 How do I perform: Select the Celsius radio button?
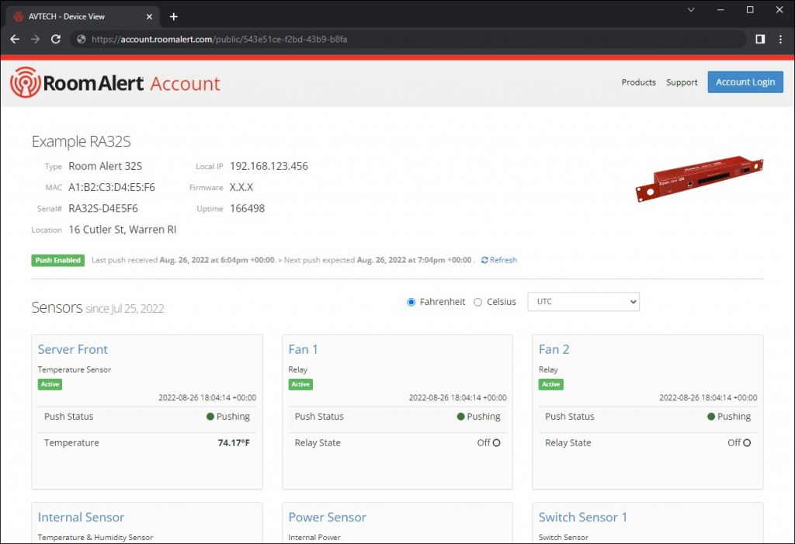coord(477,302)
